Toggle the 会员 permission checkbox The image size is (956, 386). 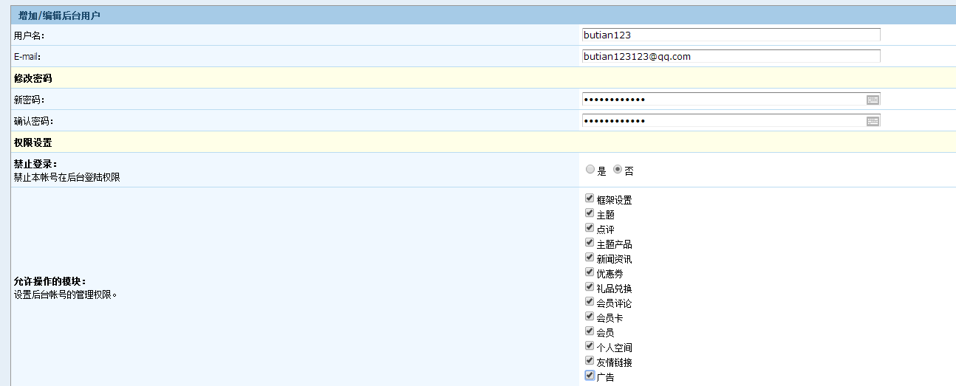click(x=590, y=331)
